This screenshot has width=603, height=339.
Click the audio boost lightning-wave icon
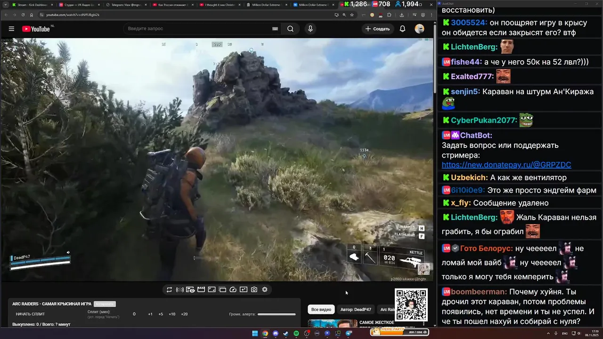point(180,290)
